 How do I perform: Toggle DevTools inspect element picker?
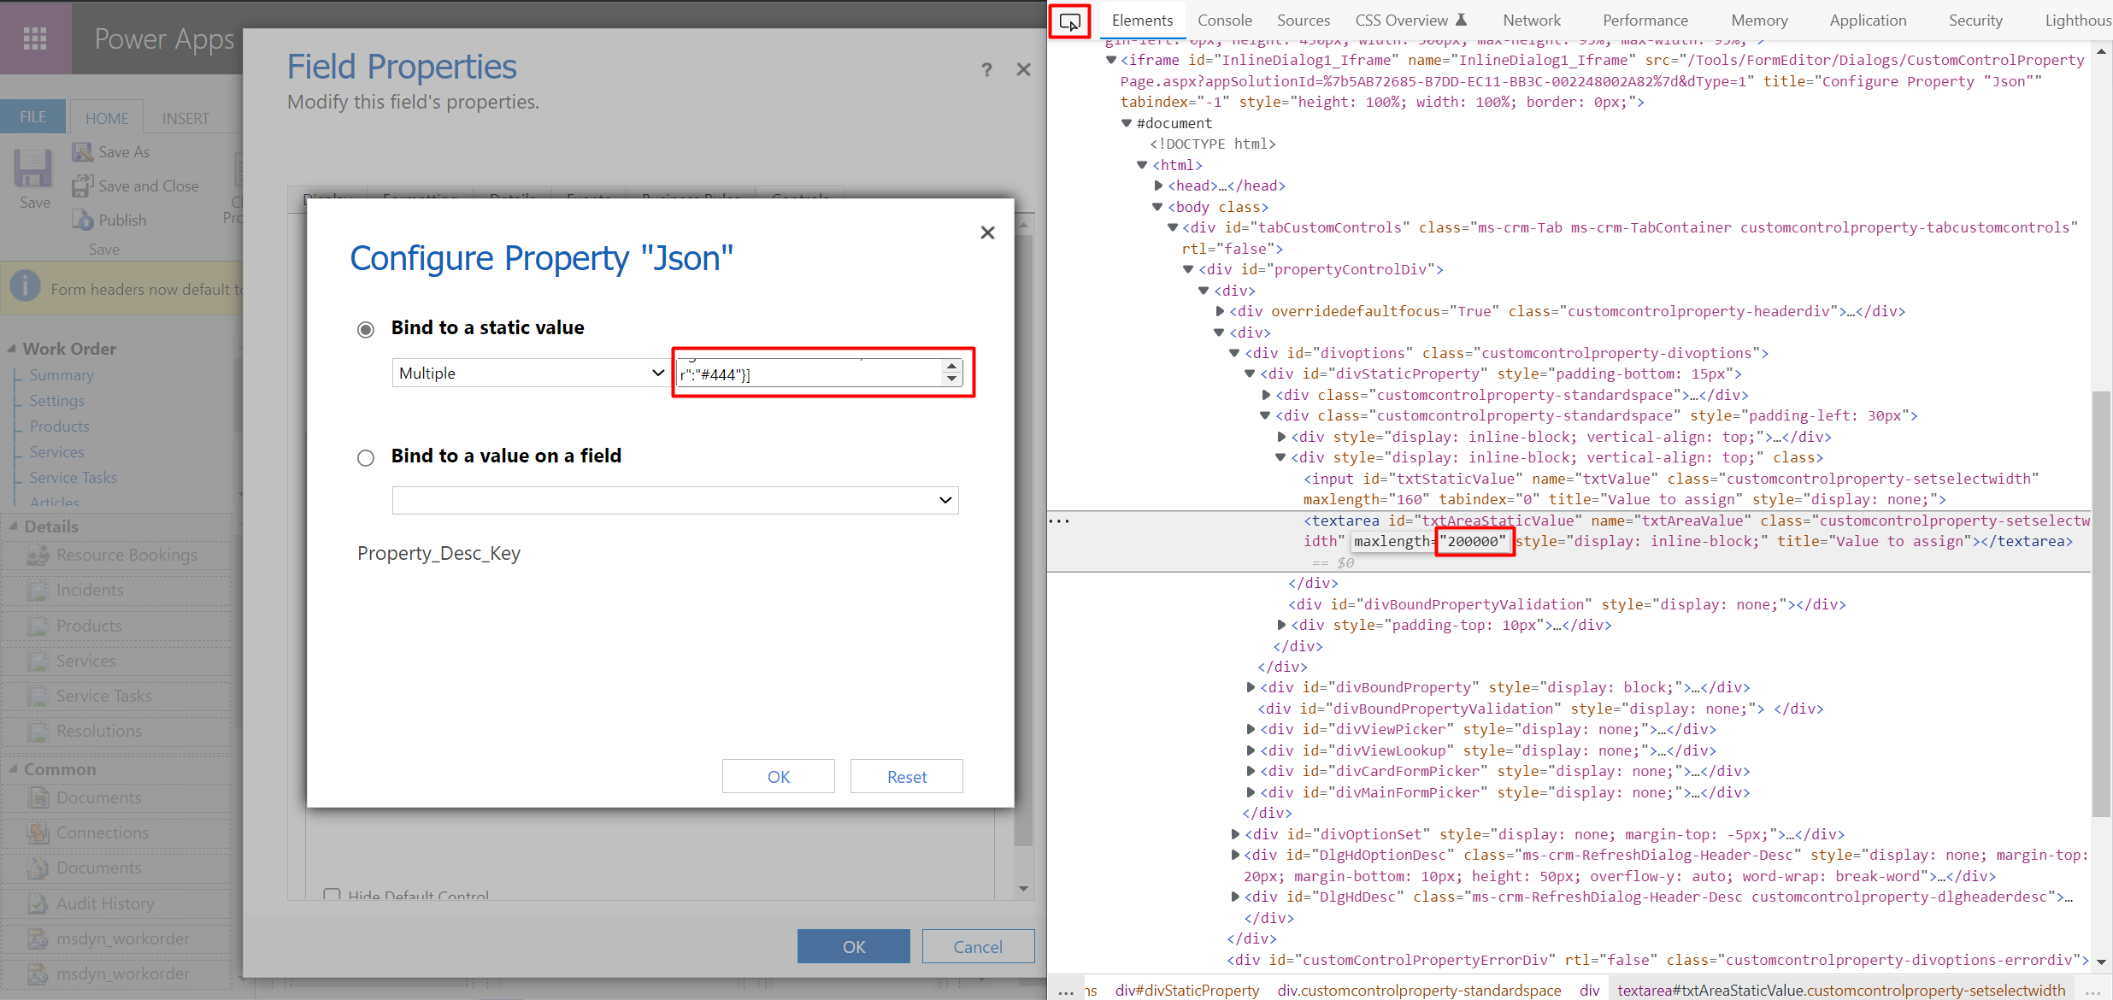(1069, 21)
